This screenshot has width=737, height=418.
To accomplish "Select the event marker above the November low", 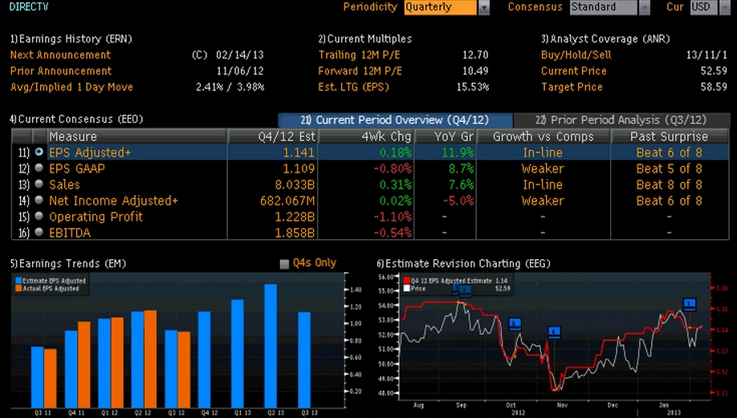I will point(554,331).
